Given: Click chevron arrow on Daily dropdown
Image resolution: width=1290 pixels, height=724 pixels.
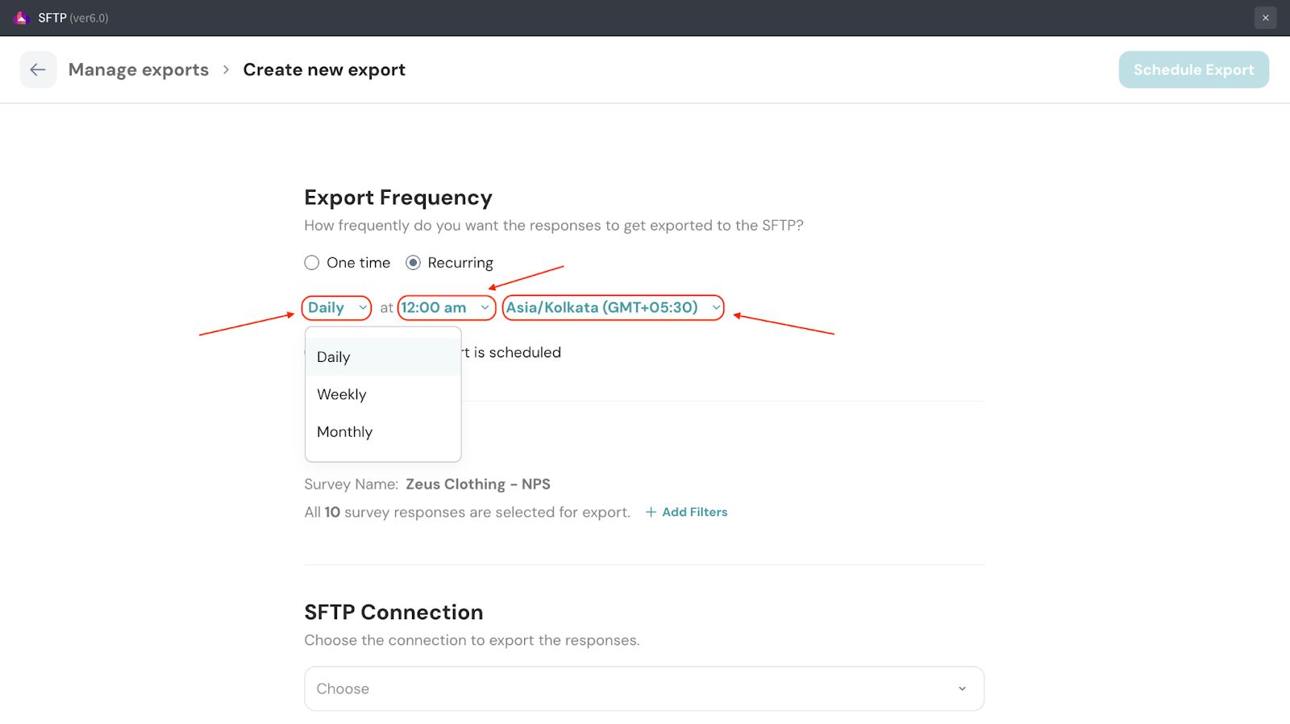Looking at the screenshot, I should pos(363,308).
